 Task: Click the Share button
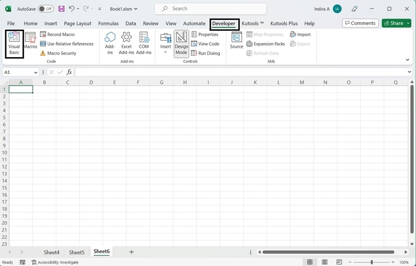(394, 23)
